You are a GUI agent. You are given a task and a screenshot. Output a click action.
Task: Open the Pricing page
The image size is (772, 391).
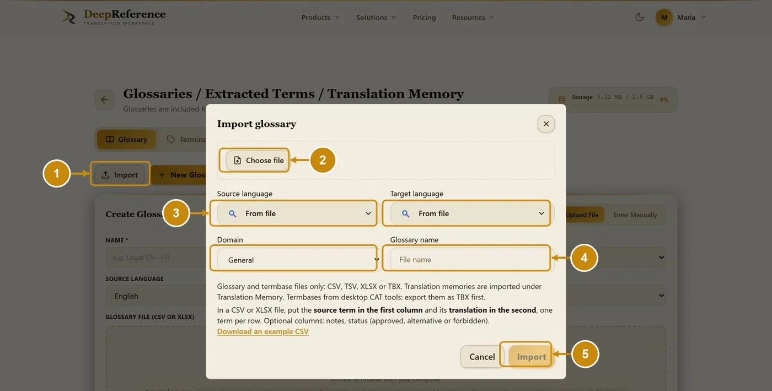click(424, 17)
